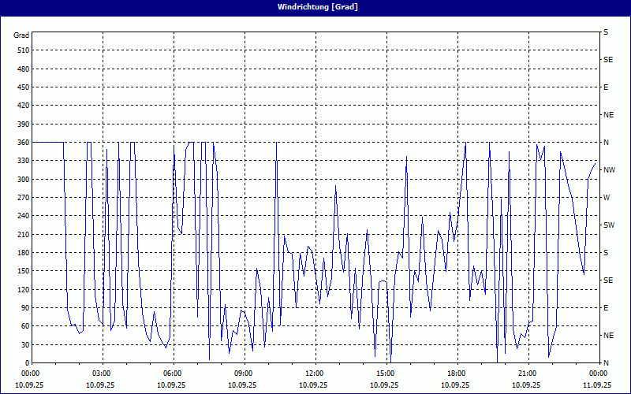Click the NW compass label on right axis
The image size is (631, 394).
[609, 169]
